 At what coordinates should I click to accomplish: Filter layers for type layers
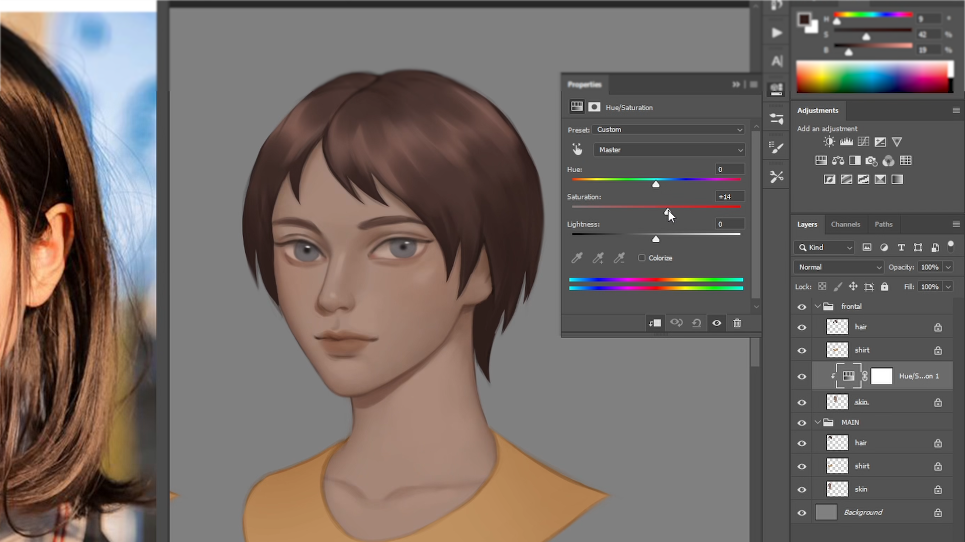point(901,247)
